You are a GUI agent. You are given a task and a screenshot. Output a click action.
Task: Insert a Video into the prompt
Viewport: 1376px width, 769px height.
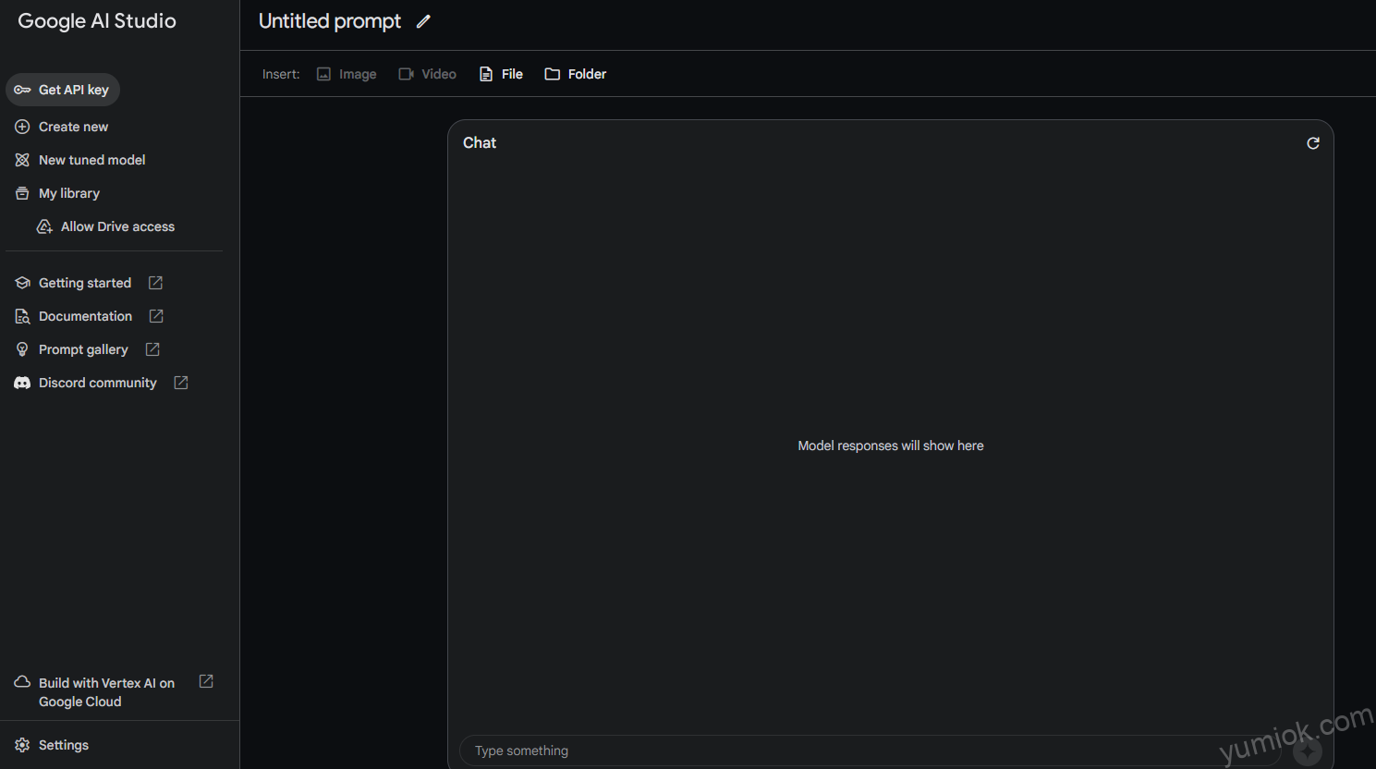pos(427,74)
